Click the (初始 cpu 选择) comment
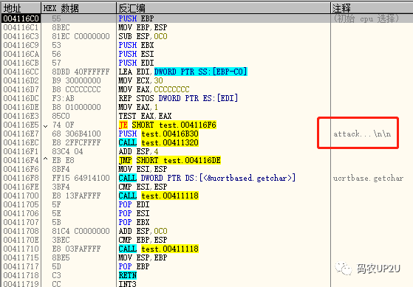The height and width of the screenshot is (287, 413). pyautogui.click(x=366, y=18)
